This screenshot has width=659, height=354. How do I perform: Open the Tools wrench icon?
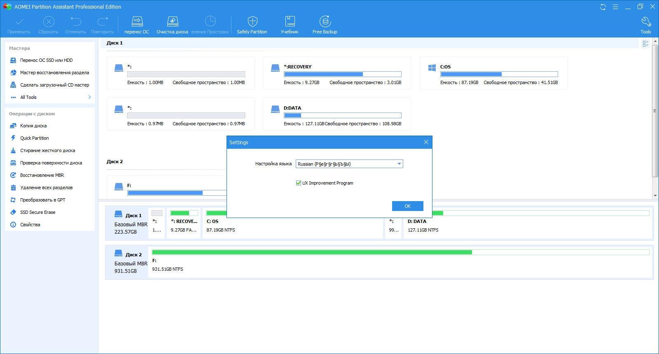click(x=645, y=25)
